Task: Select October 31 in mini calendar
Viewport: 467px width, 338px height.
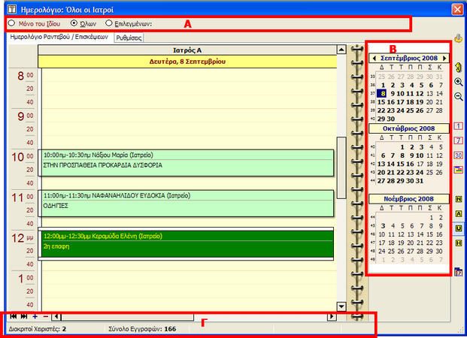Action: pos(420,181)
